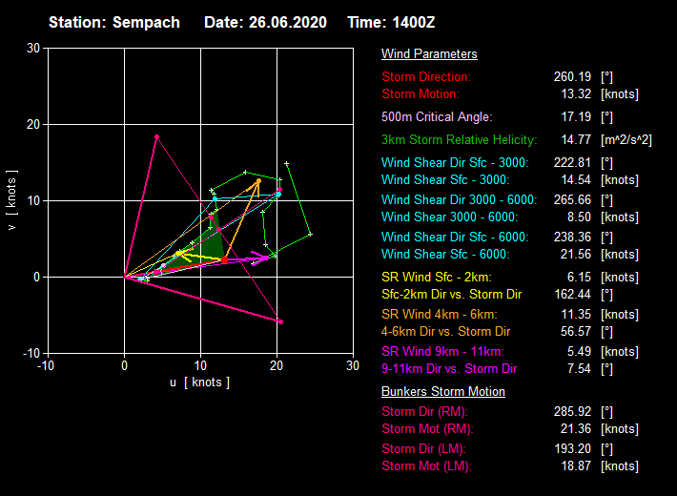677x496 pixels.
Task: Click the u [ knots ] axis label
Action: [199, 382]
